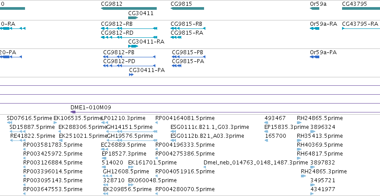Click the RH24865.3prime EST arrow

point(303,176)
